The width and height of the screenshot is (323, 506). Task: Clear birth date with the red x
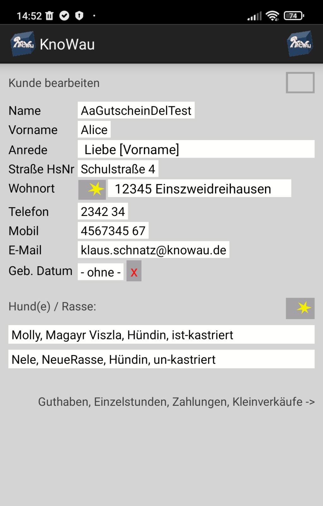pos(134,271)
